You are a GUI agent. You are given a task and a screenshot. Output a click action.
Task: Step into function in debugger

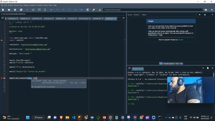point(63,10)
